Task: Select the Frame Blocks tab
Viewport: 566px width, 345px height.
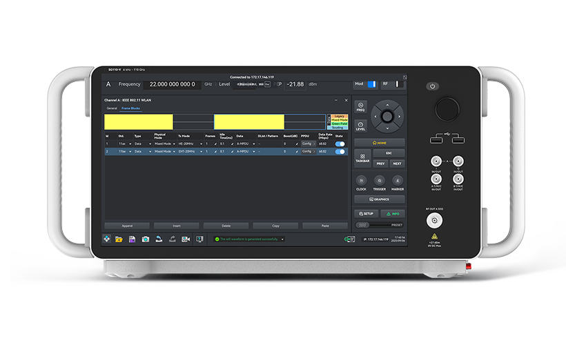Action: 130,108
